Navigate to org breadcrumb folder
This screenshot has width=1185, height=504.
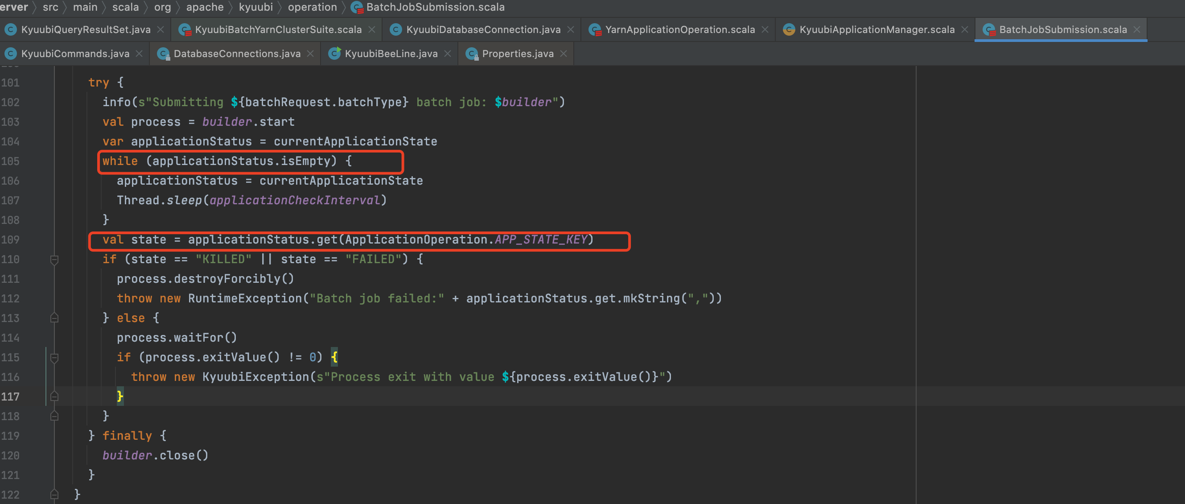(162, 7)
